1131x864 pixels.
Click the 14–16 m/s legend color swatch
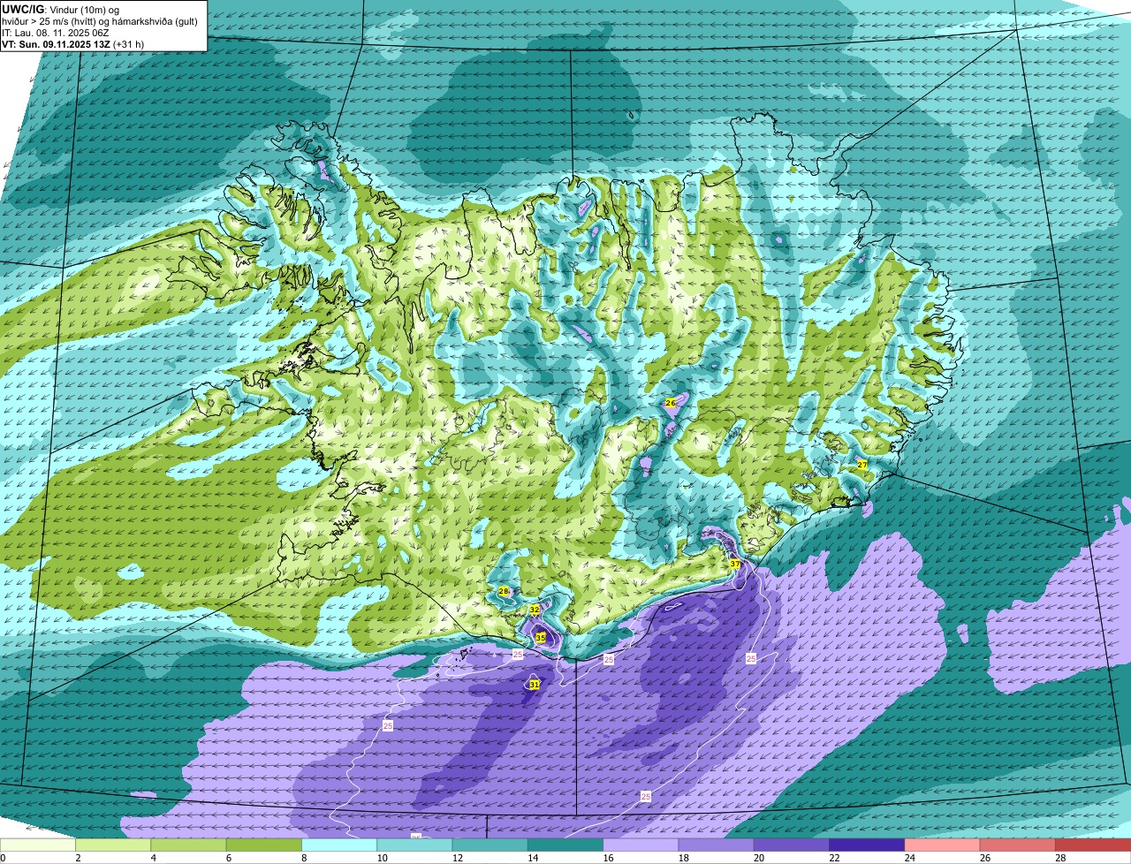click(x=565, y=845)
